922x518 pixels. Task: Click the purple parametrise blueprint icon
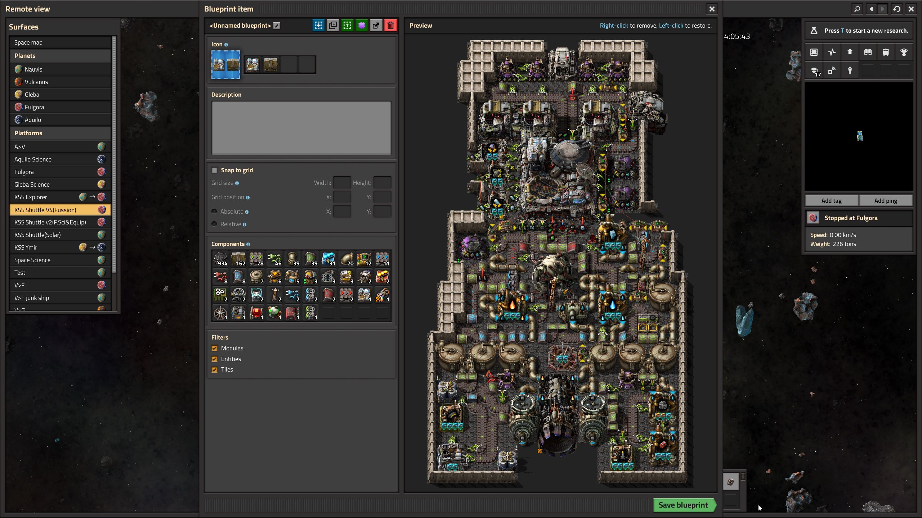point(362,25)
